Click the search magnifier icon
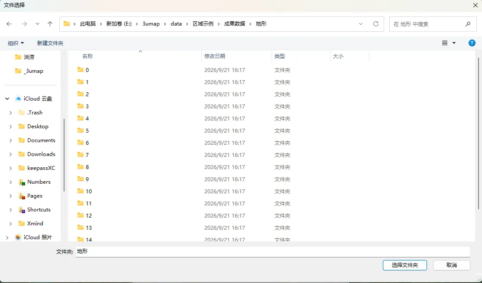Screen dimensions: 482x283 click(x=468, y=24)
